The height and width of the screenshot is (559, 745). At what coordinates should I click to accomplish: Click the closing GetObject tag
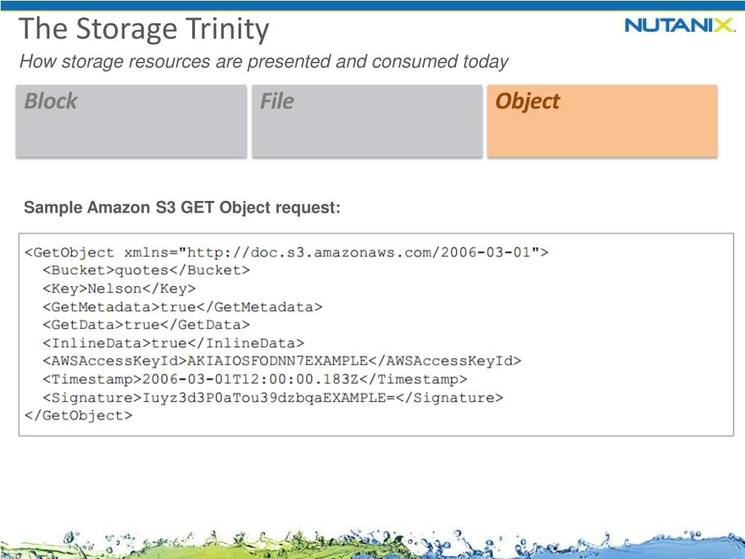tap(79, 416)
